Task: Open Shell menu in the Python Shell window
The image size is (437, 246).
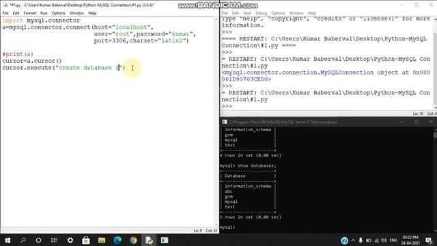Action: pos(247,13)
